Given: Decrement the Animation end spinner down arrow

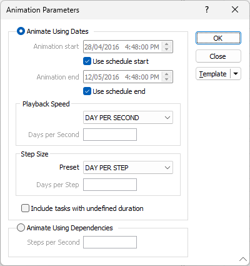Looking at the screenshot, I should [166, 79].
